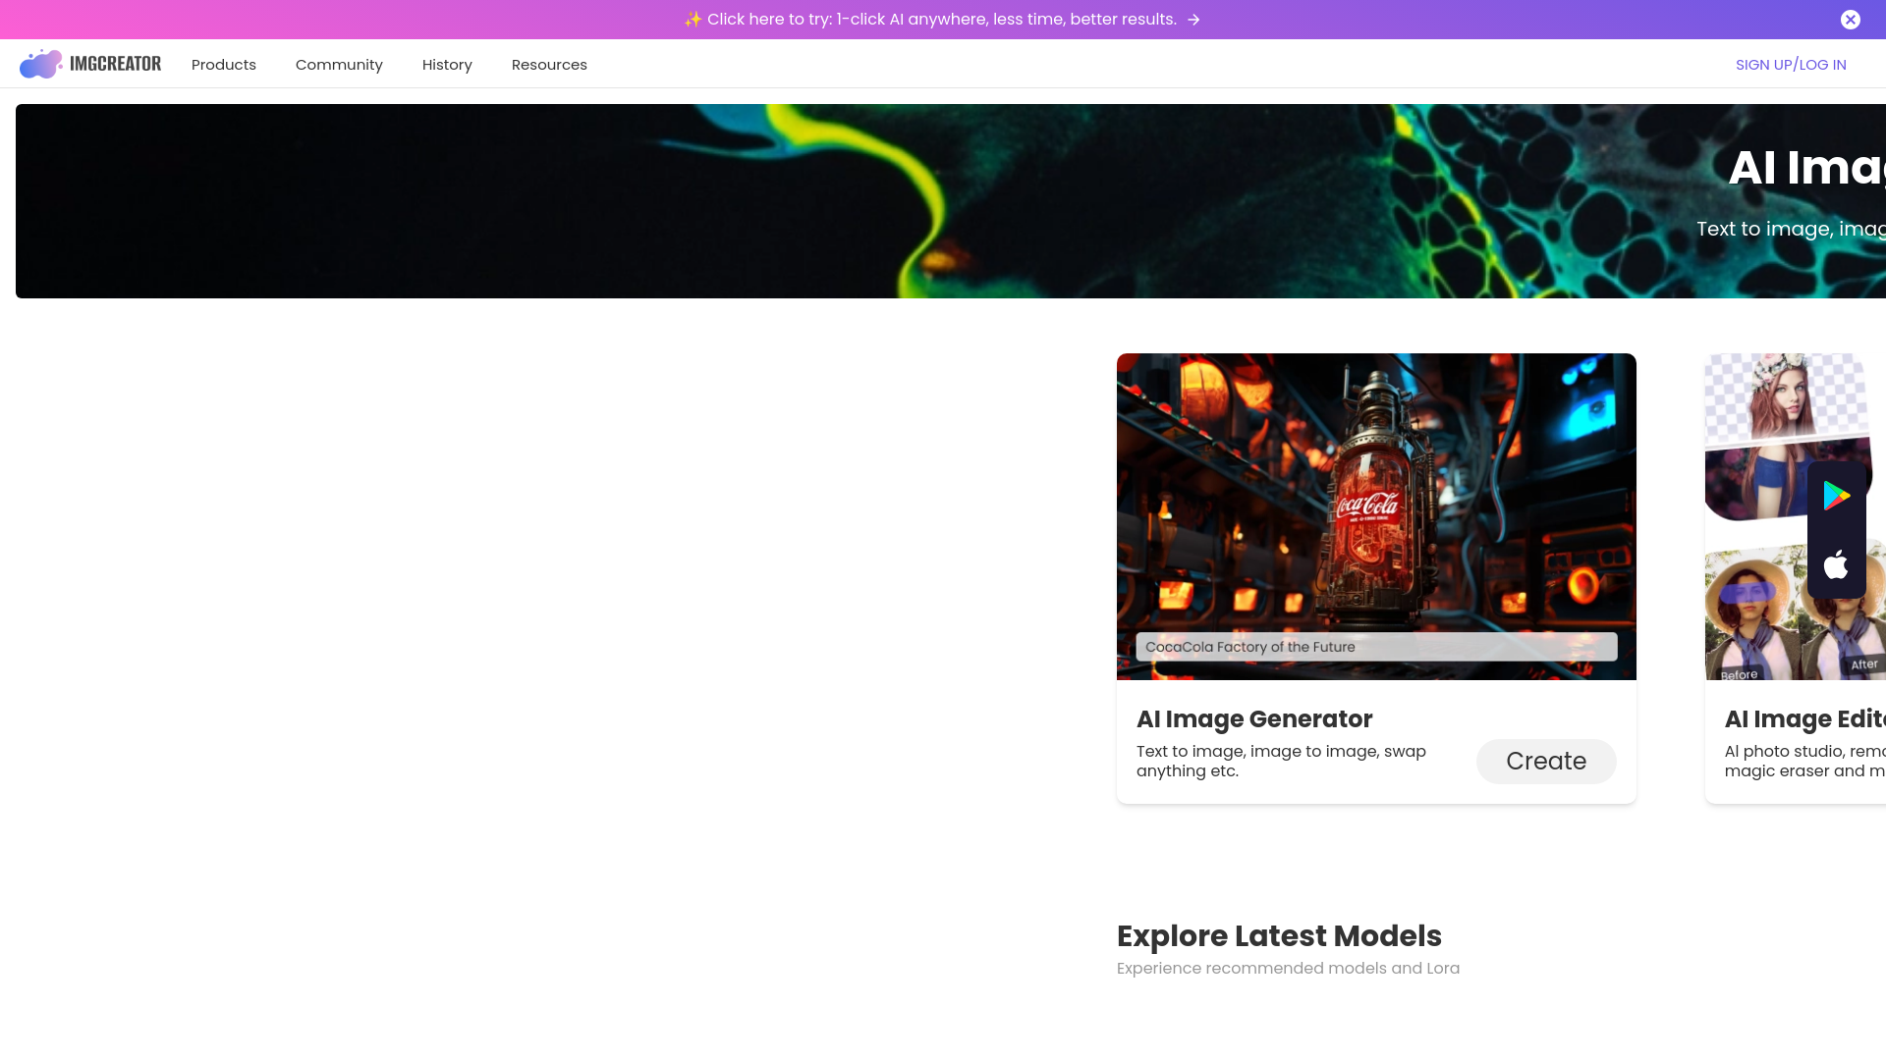The image size is (1886, 1060).
Task: Click the arrow in the promo banner
Action: point(1193,19)
